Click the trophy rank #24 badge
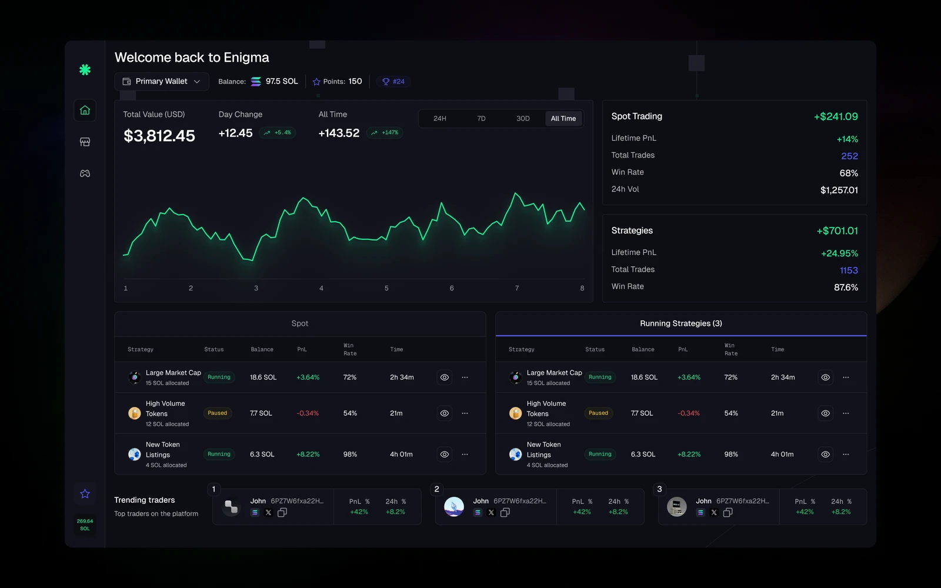The width and height of the screenshot is (941, 588). click(393, 82)
